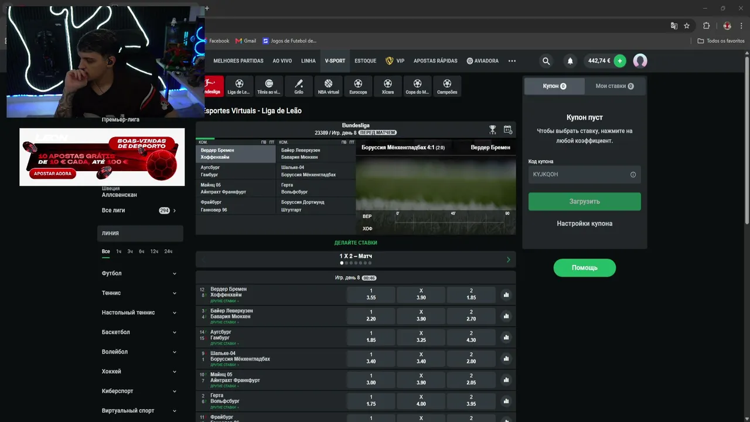
Task: Open the Chrome extensions puzzle icon
Action: point(706,26)
